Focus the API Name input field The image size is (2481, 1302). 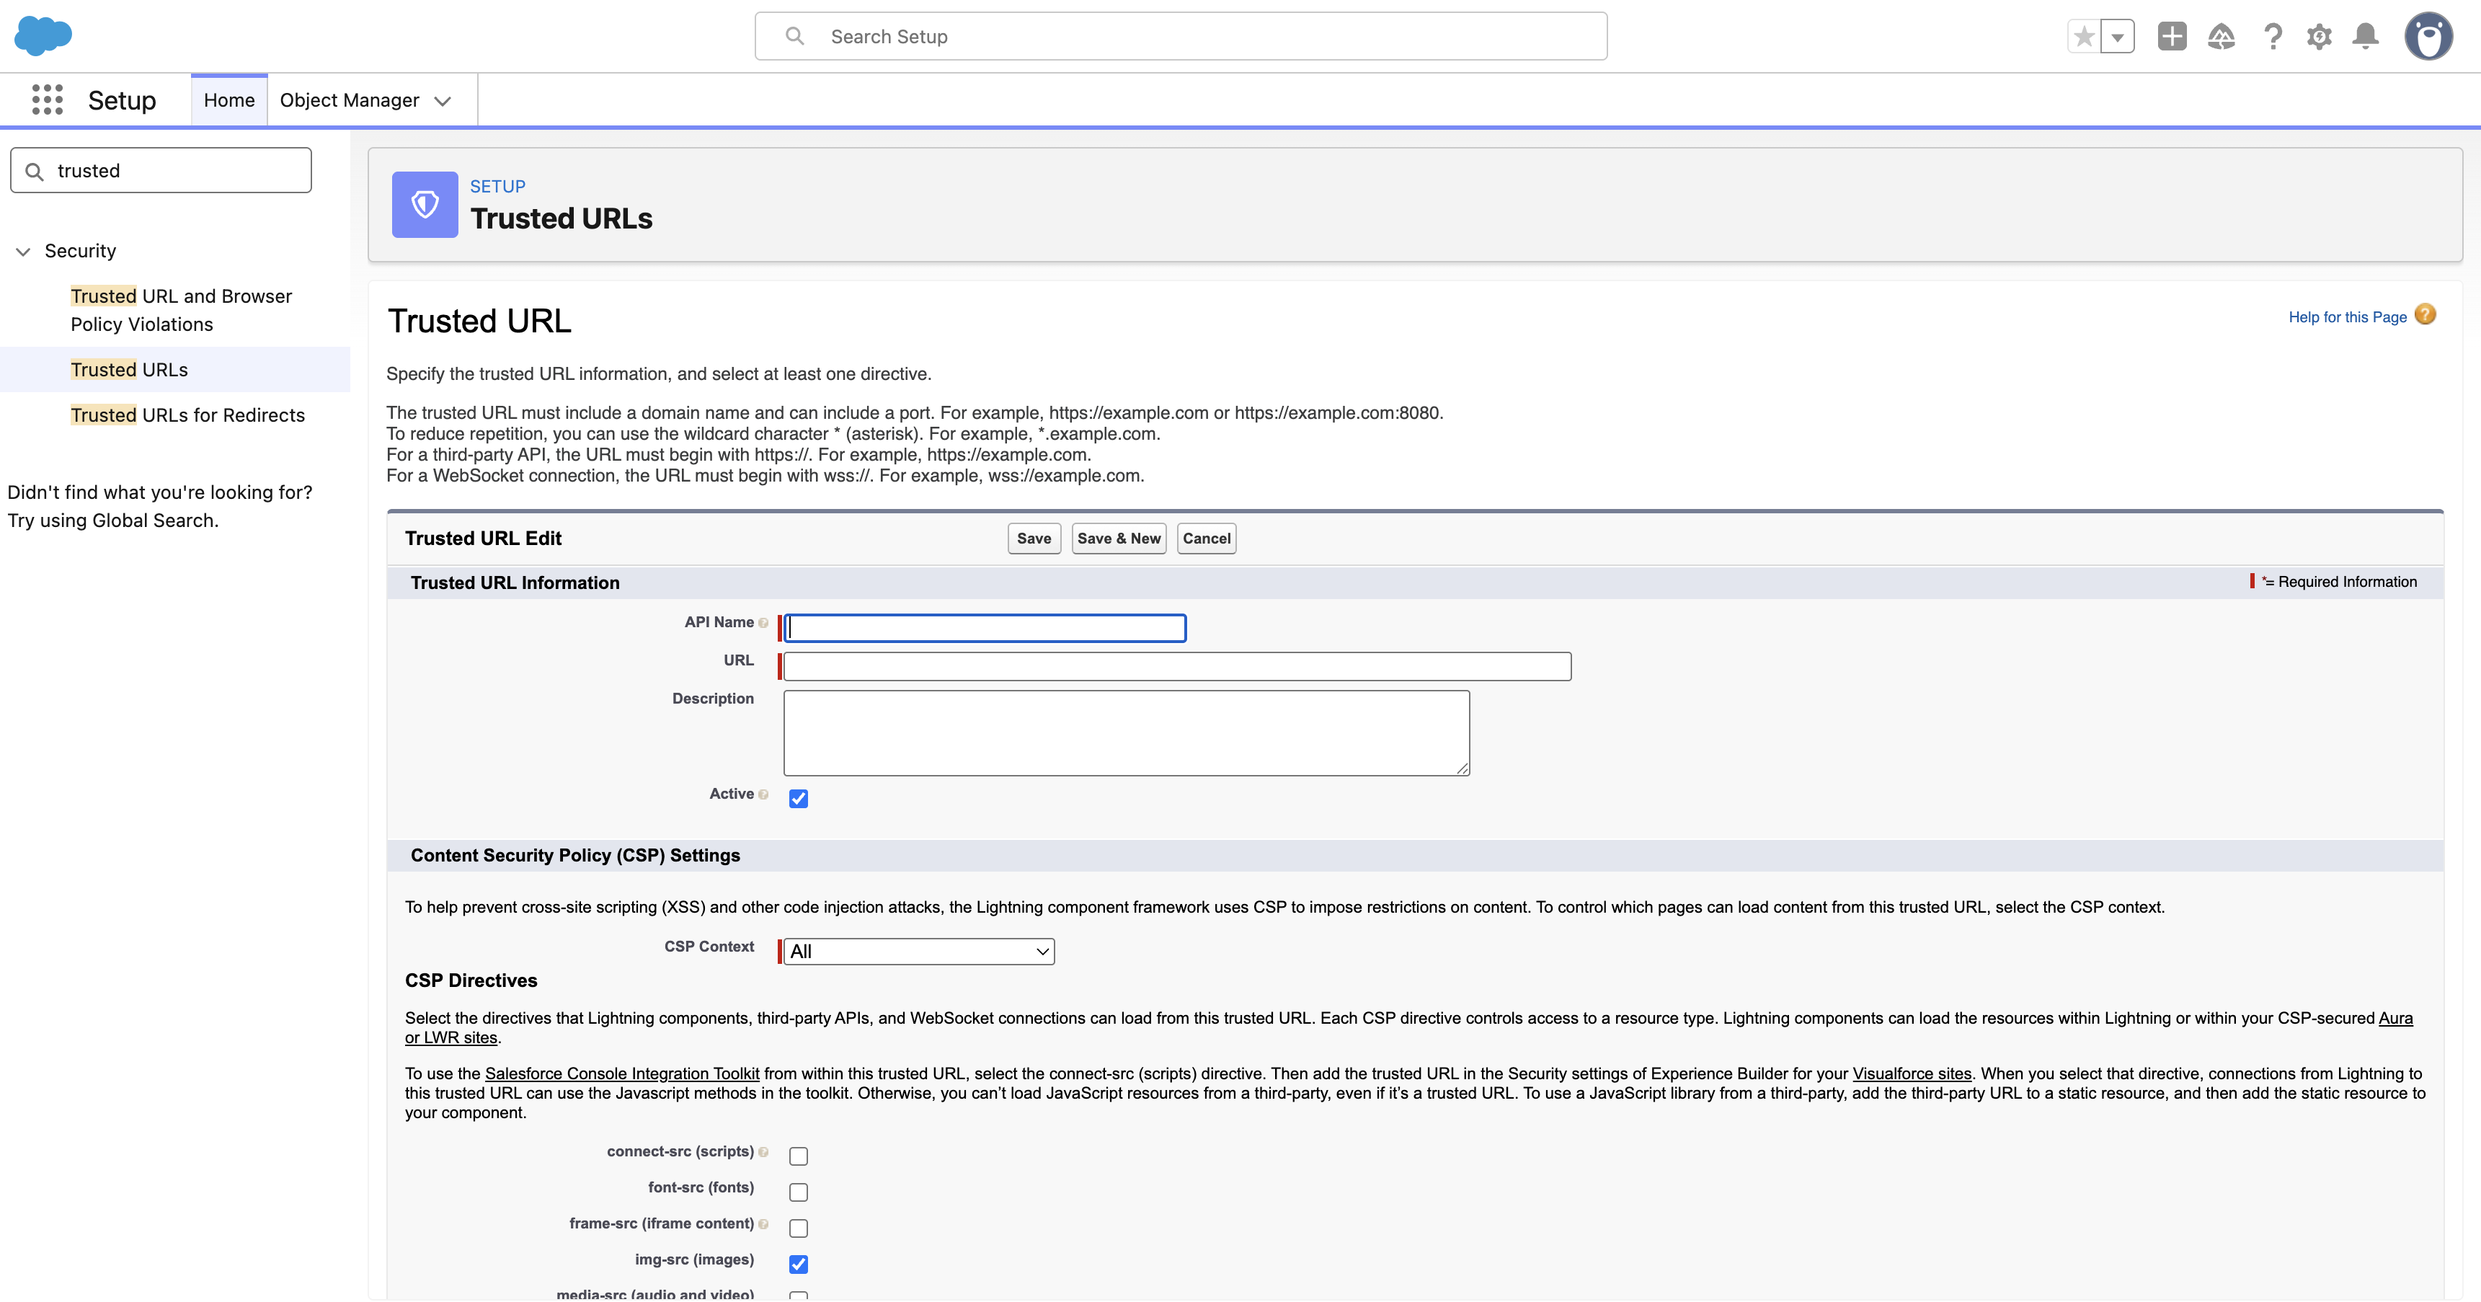pyautogui.click(x=985, y=628)
